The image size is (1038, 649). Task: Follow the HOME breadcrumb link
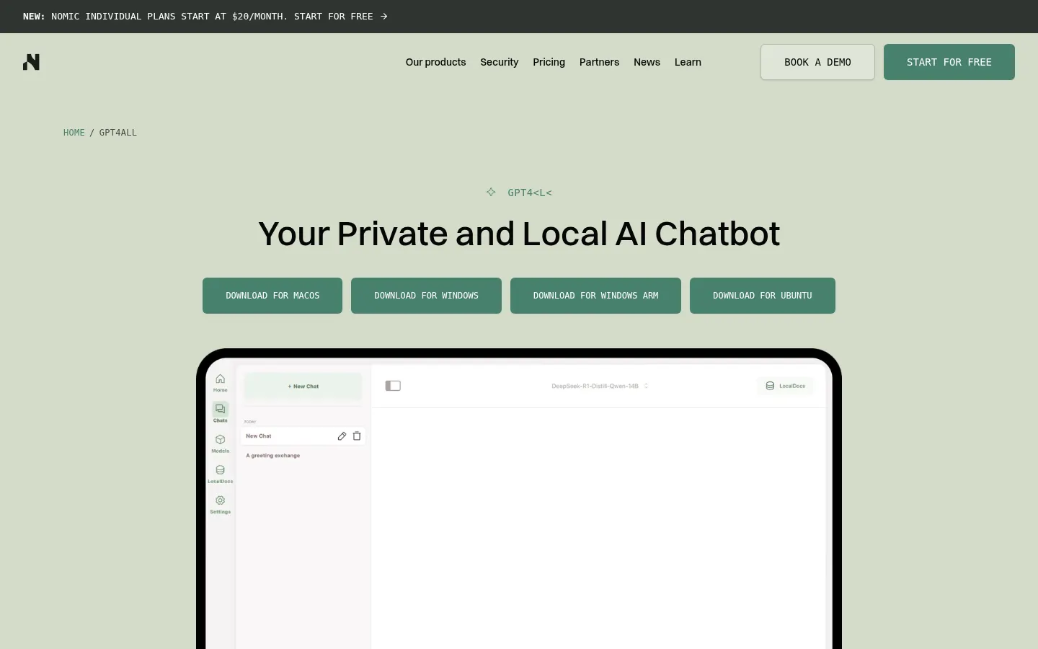coord(74,133)
